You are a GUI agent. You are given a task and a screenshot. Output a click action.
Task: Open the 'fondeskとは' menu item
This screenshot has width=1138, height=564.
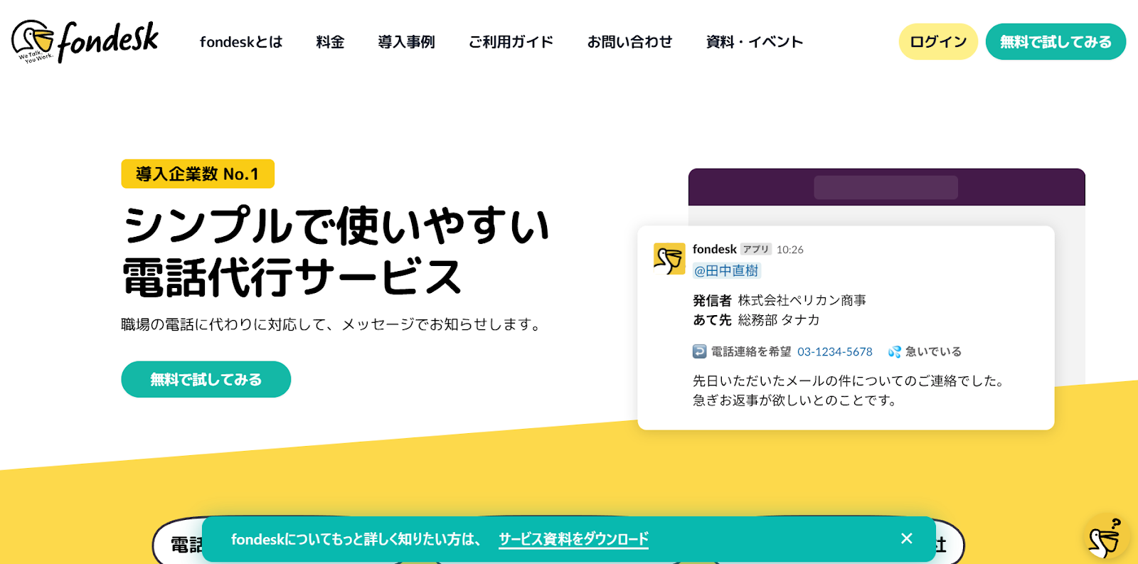(241, 42)
